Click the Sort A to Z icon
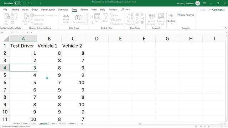The image size is (228, 128). click(92, 17)
